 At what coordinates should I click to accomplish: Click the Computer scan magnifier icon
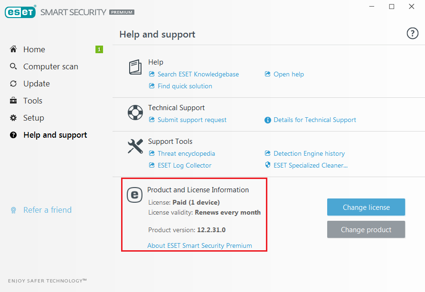coord(13,66)
